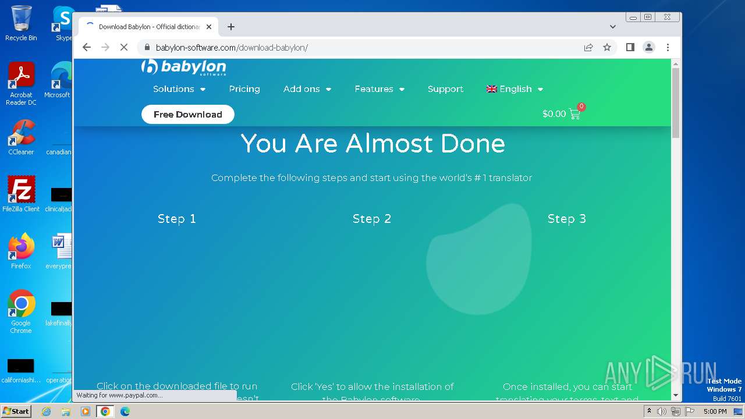Open the Support page

(445, 89)
